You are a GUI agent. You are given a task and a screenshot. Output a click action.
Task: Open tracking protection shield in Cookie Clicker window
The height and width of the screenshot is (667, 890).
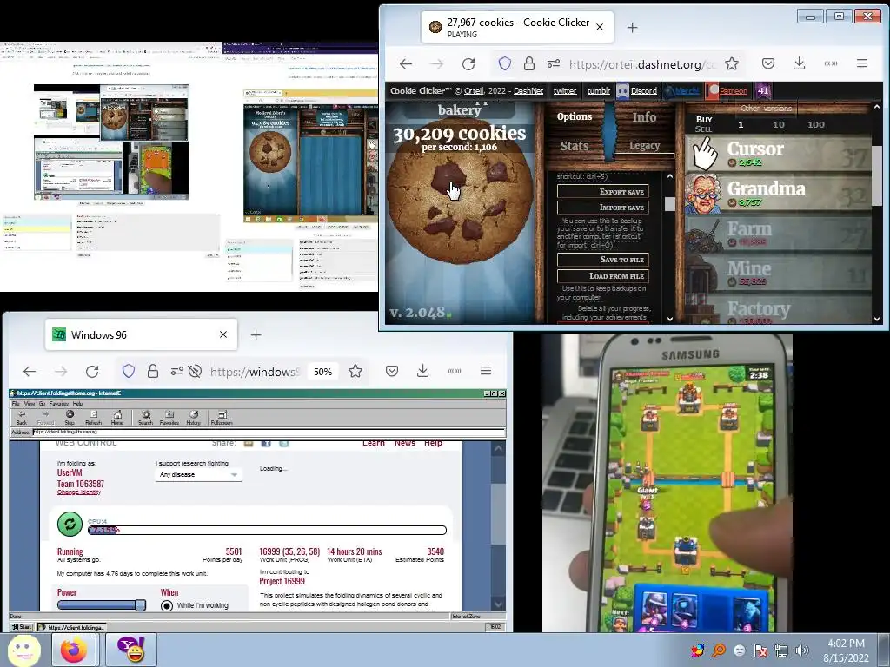point(505,63)
